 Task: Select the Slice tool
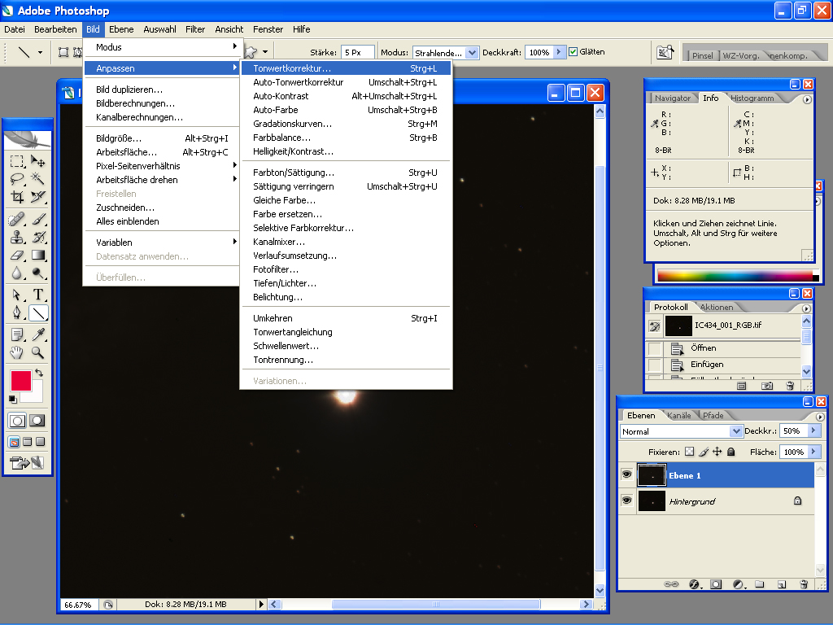37,197
